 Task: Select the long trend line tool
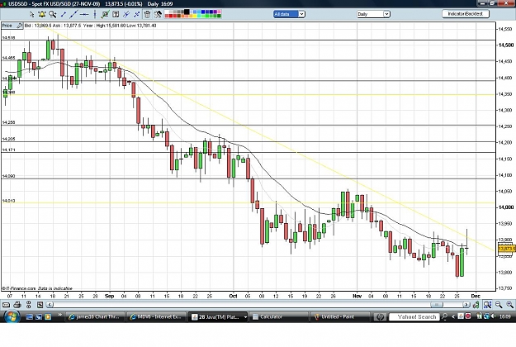(73, 14)
